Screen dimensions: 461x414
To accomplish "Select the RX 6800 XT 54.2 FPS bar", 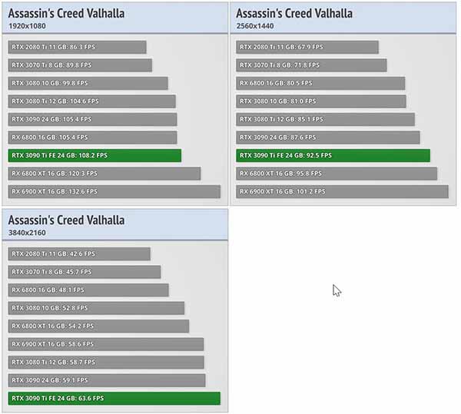I will [98, 326].
